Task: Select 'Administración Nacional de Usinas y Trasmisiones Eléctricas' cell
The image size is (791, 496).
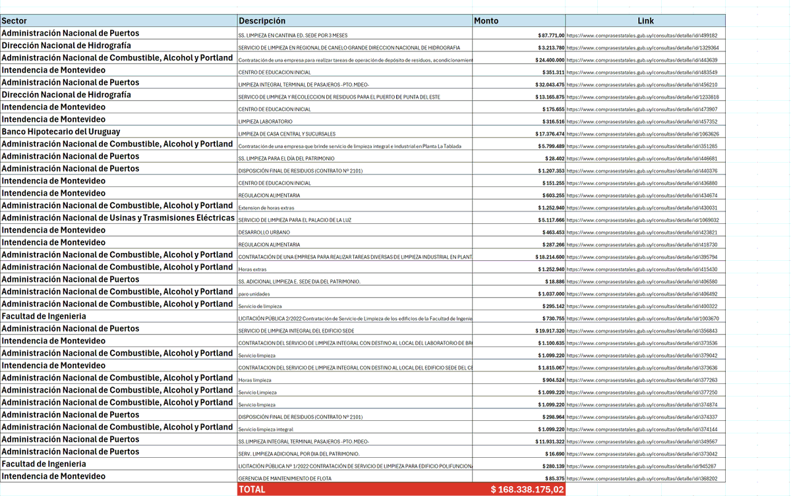Action: pos(119,218)
